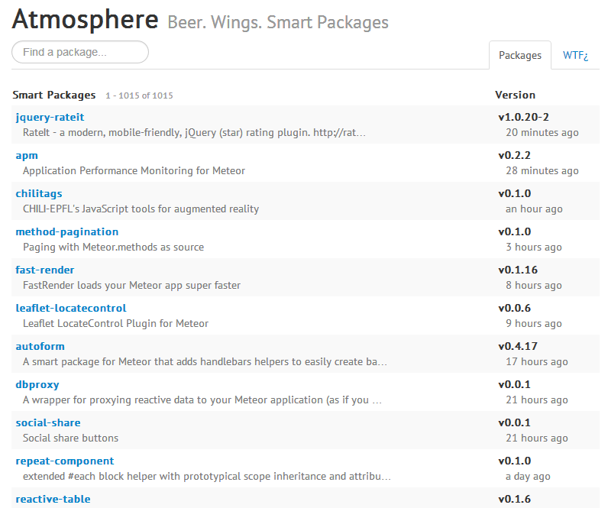Screen dimensions: 608x508
Task: Open the leaflet-locatecontrol package link
Action: (71, 309)
